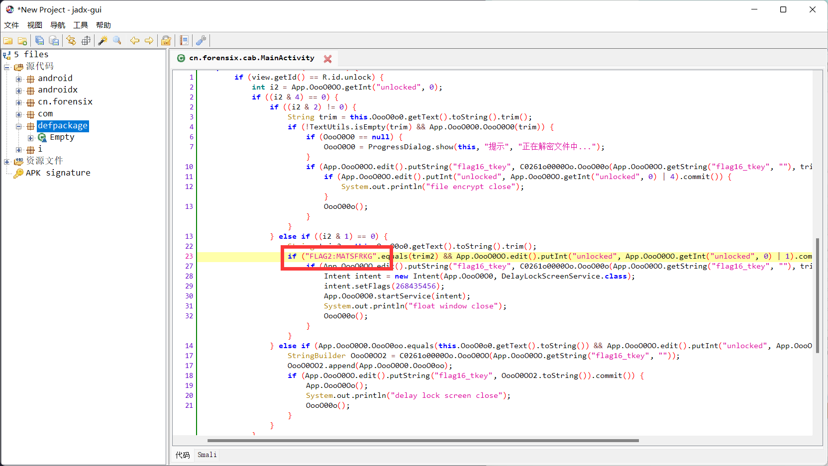Click the 5 files root icon
This screenshot has height=466, width=828.
tap(7, 55)
